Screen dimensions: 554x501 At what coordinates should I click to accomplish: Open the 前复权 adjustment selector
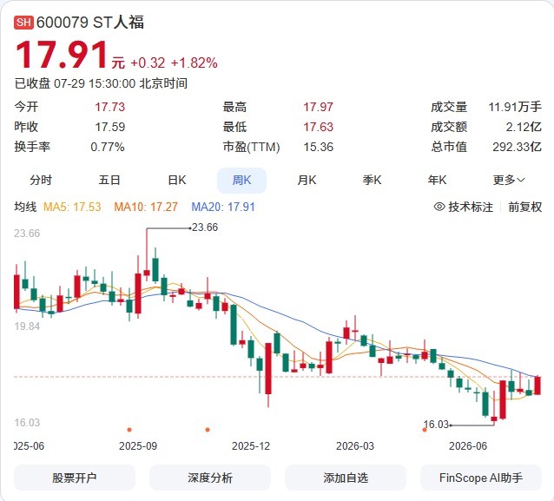coord(524,207)
